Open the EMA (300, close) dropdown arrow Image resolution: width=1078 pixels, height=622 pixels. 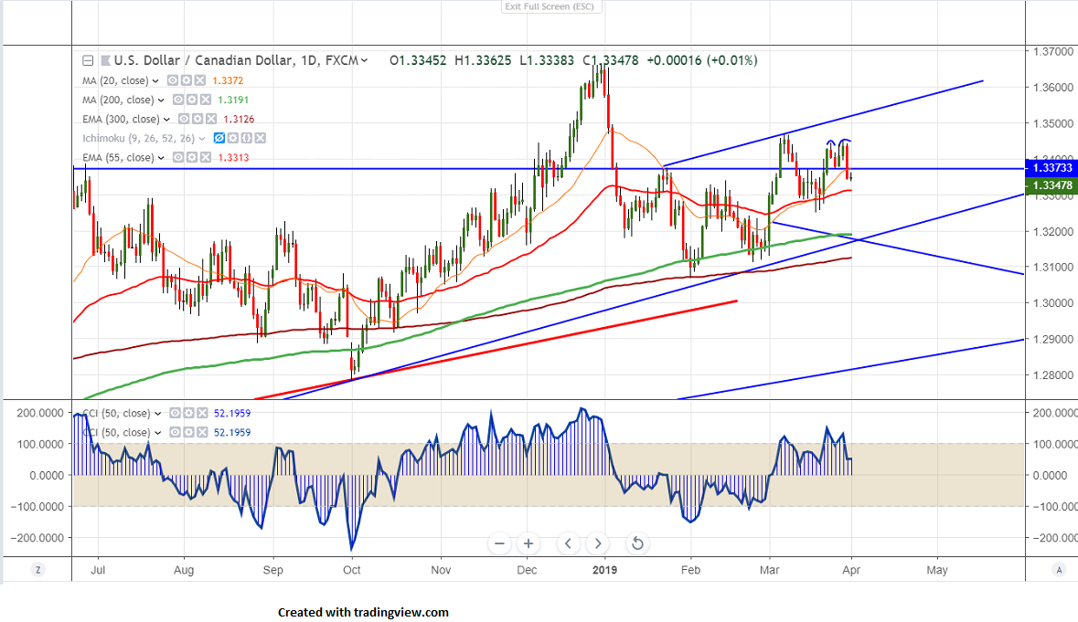pos(167,120)
